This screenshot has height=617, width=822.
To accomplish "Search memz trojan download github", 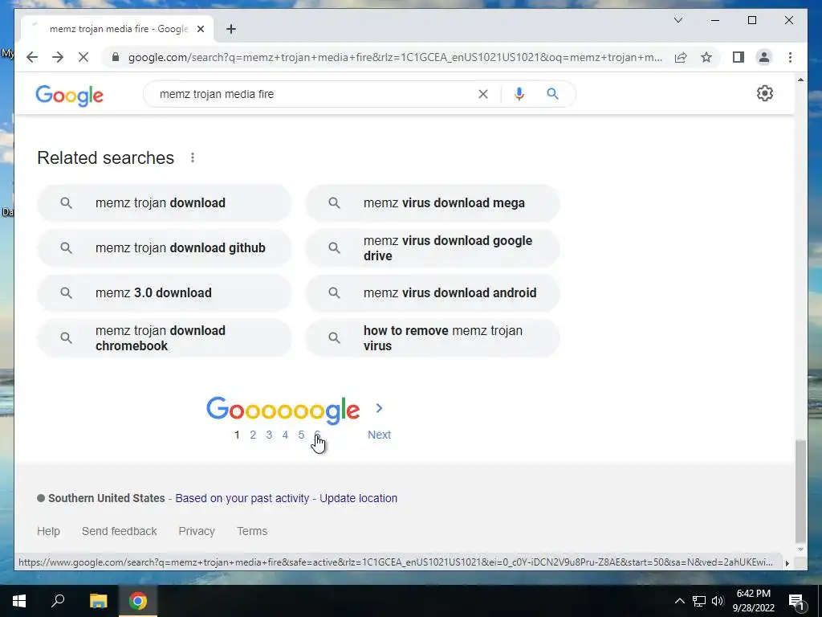I will point(164,247).
